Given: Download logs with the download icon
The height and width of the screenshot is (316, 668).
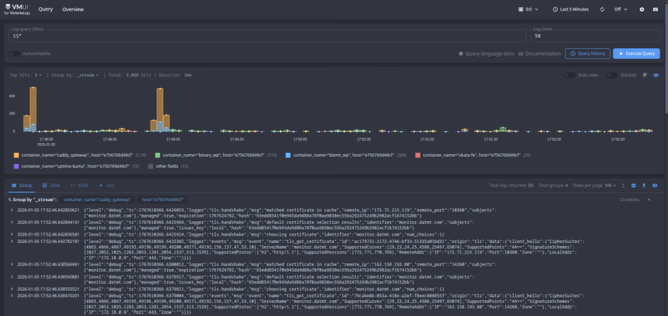Looking at the screenshot, I should 645,185.
